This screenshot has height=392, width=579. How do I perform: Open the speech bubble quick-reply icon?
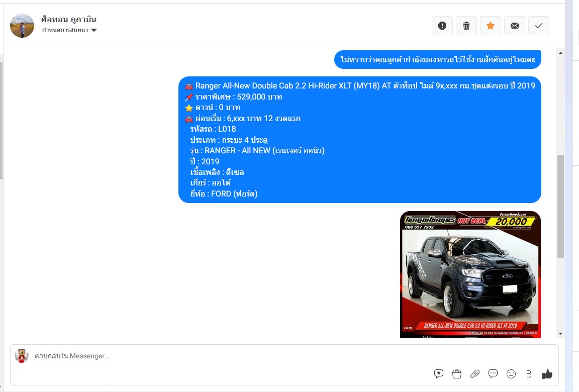click(493, 374)
